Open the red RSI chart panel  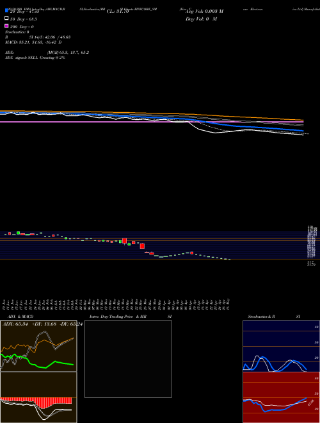[281, 397]
